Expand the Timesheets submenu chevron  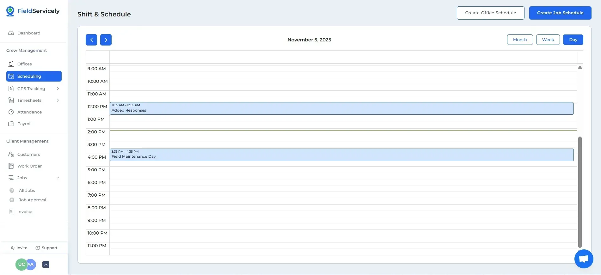pos(58,100)
